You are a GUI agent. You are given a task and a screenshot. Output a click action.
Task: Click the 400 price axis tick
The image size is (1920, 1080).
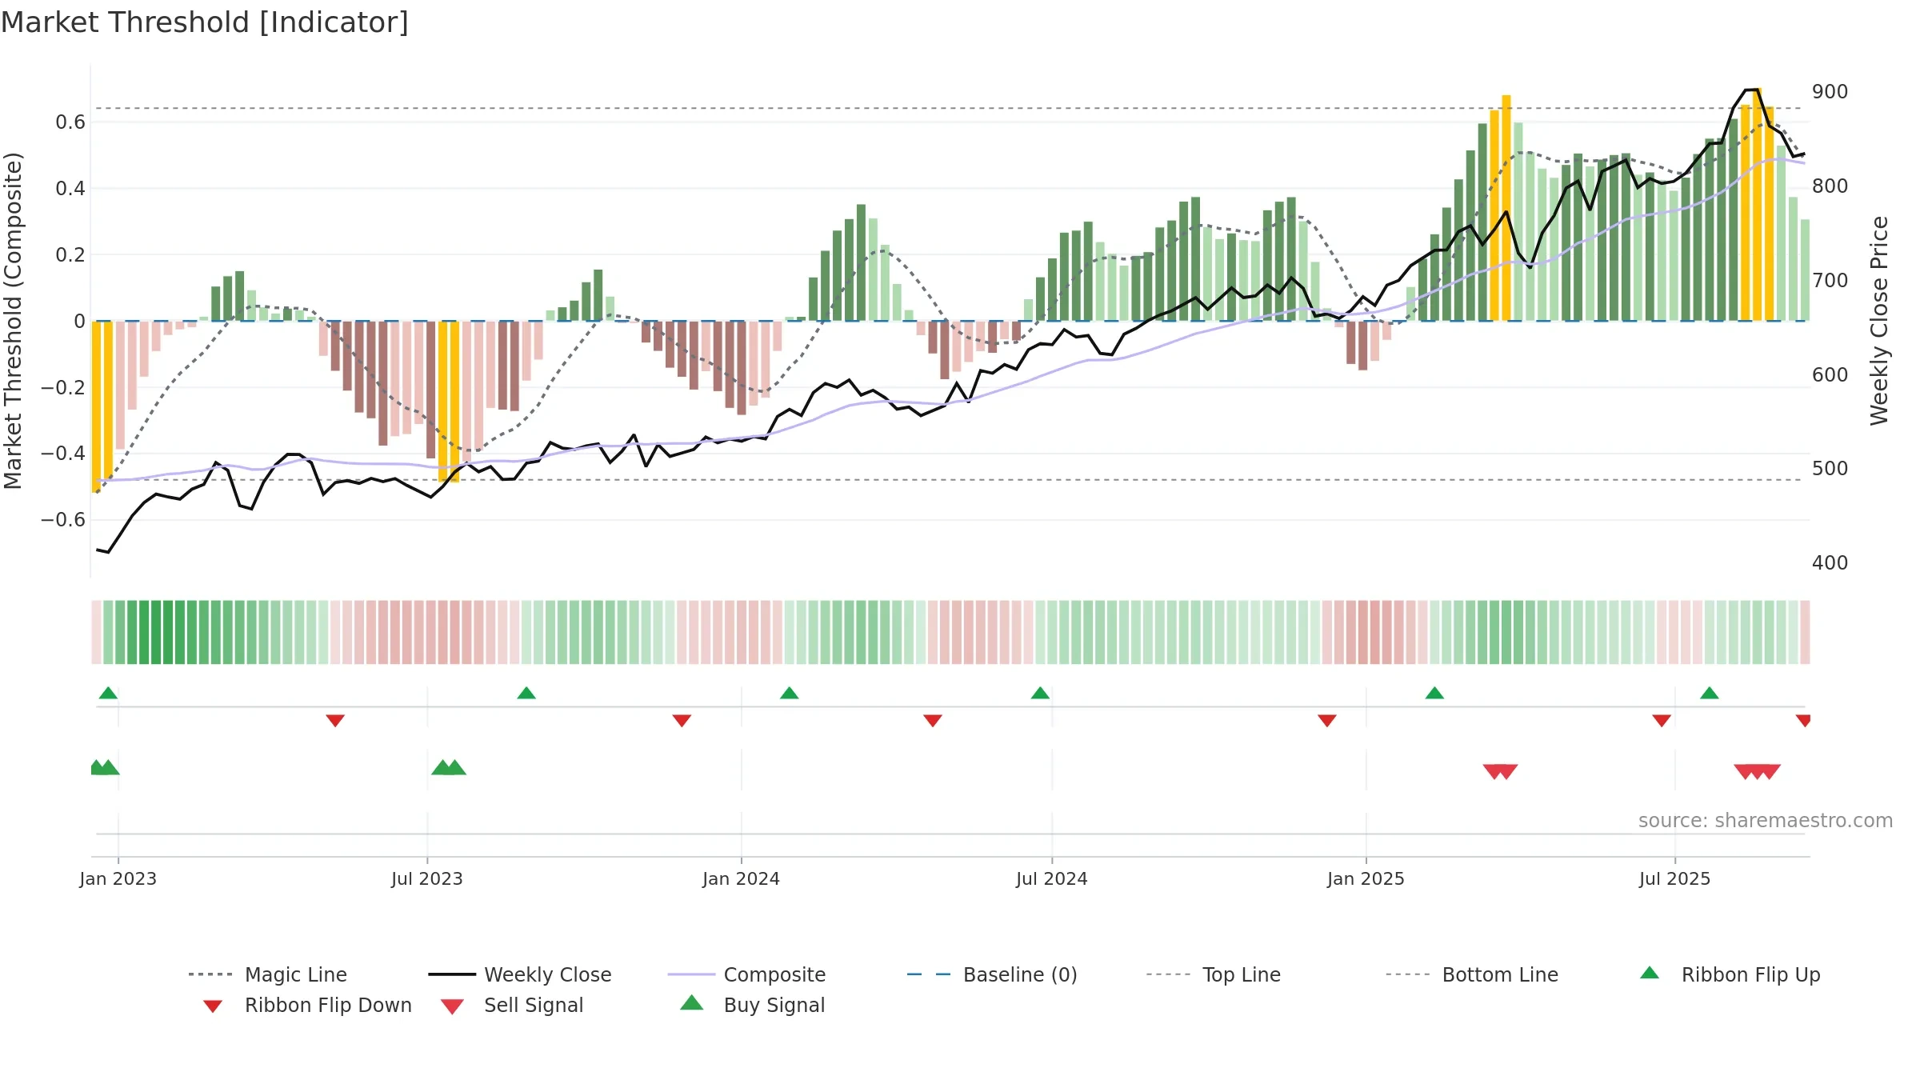point(1830,563)
